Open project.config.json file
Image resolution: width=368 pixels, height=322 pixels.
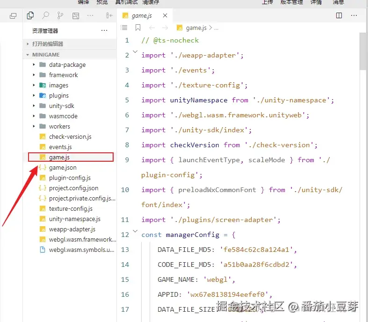point(70,188)
